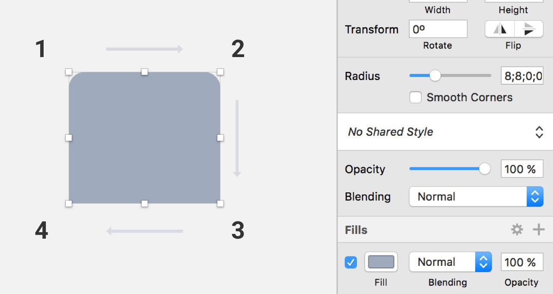Click the Opacity slider knob

485,169
